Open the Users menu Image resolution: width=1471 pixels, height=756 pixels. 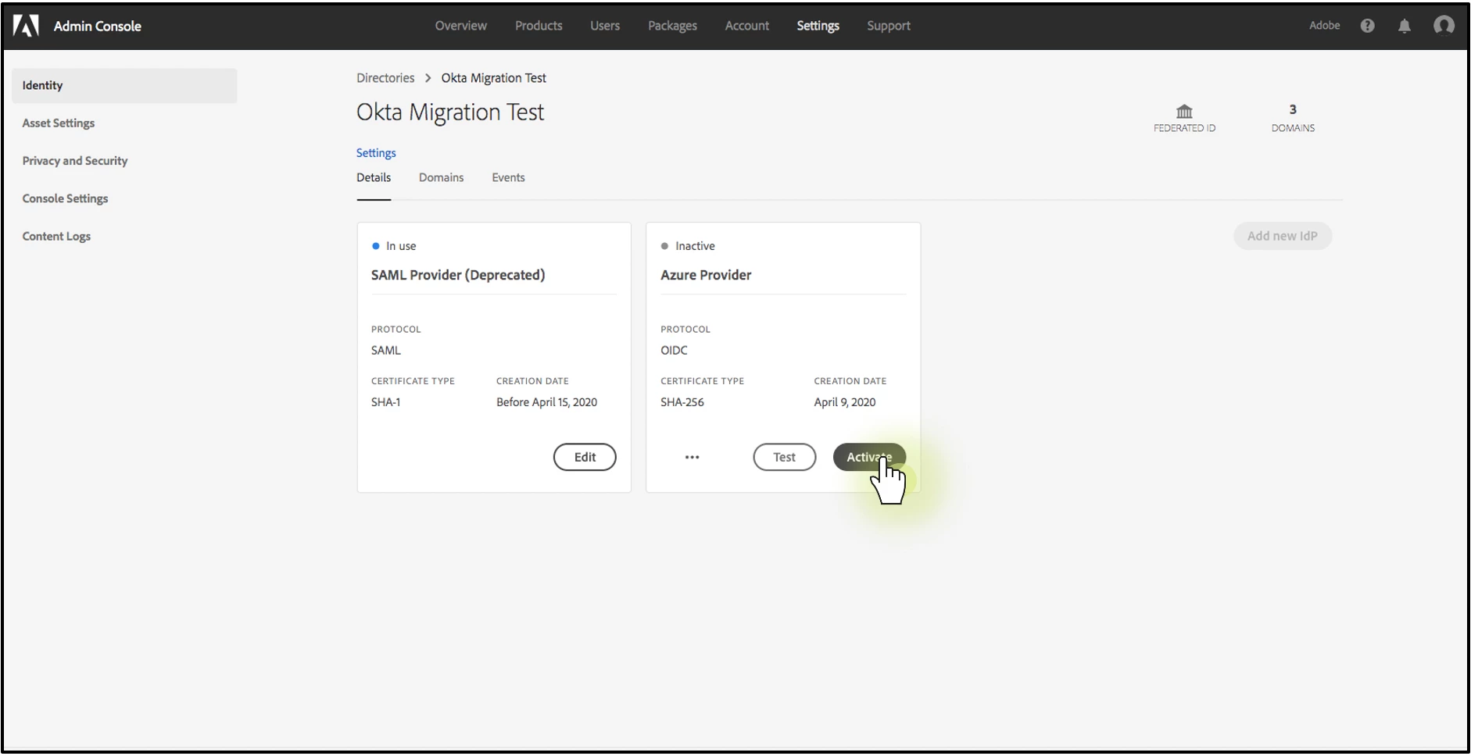(605, 26)
